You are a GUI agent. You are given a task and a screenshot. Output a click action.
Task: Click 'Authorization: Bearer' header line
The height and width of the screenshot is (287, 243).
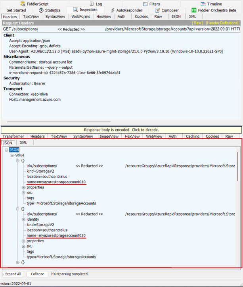pos(27,83)
